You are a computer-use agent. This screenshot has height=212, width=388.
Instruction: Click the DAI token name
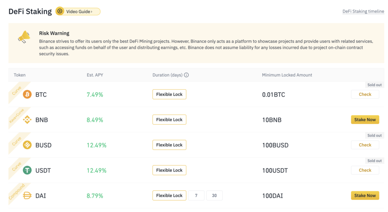tap(41, 196)
